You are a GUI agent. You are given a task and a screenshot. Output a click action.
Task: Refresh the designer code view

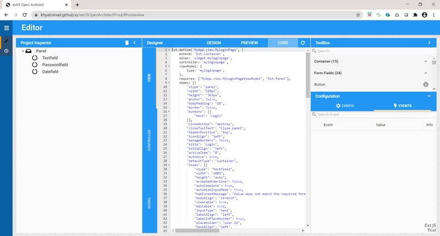(303, 43)
